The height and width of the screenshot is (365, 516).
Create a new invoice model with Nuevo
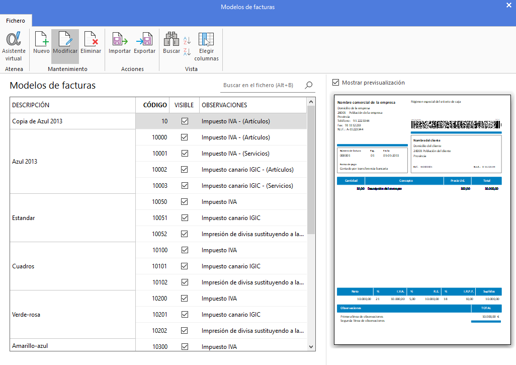pos(41,43)
